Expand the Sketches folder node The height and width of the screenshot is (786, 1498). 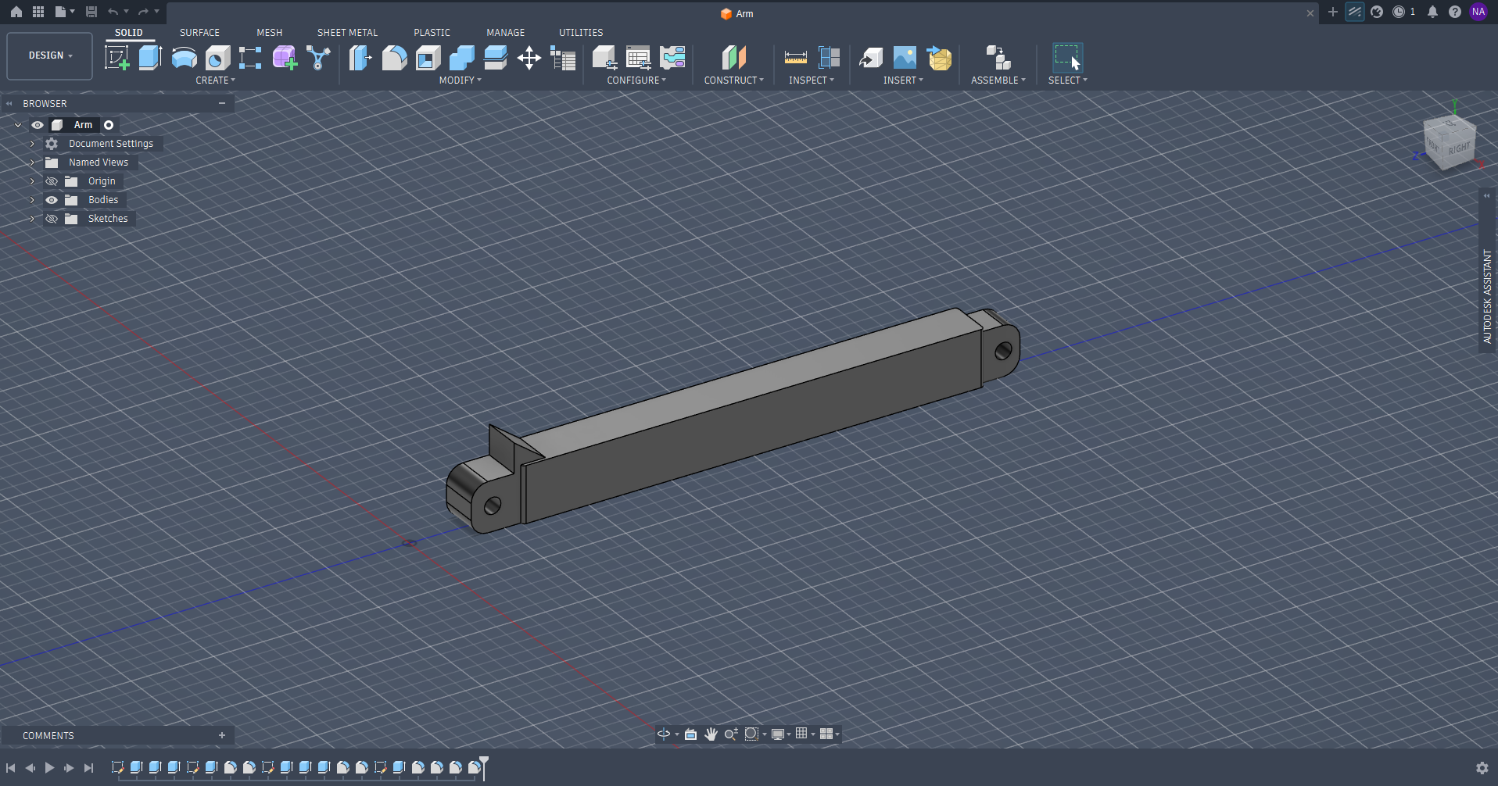(x=32, y=219)
